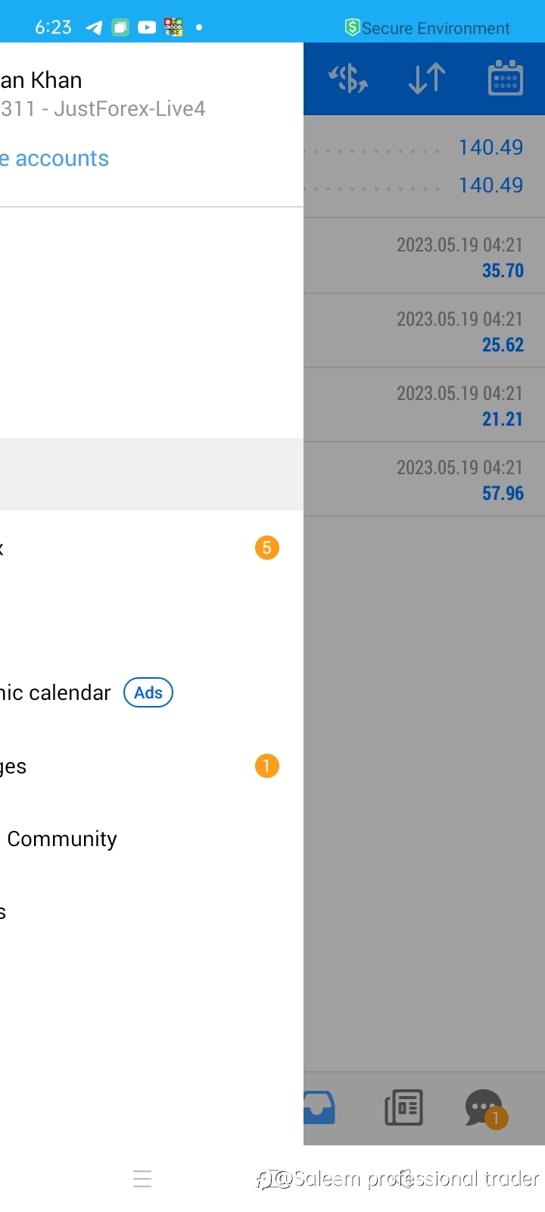Open history entry with profit 57.96
Image resolution: width=545 pixels, height=1212 pixels.
[424, 479]
